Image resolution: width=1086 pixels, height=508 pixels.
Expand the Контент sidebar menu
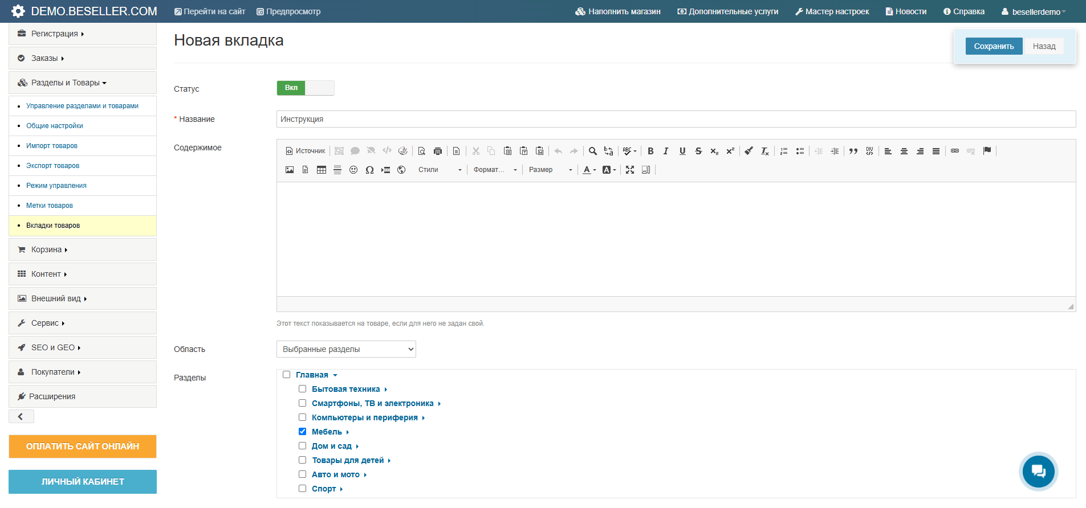click(83, 274)
